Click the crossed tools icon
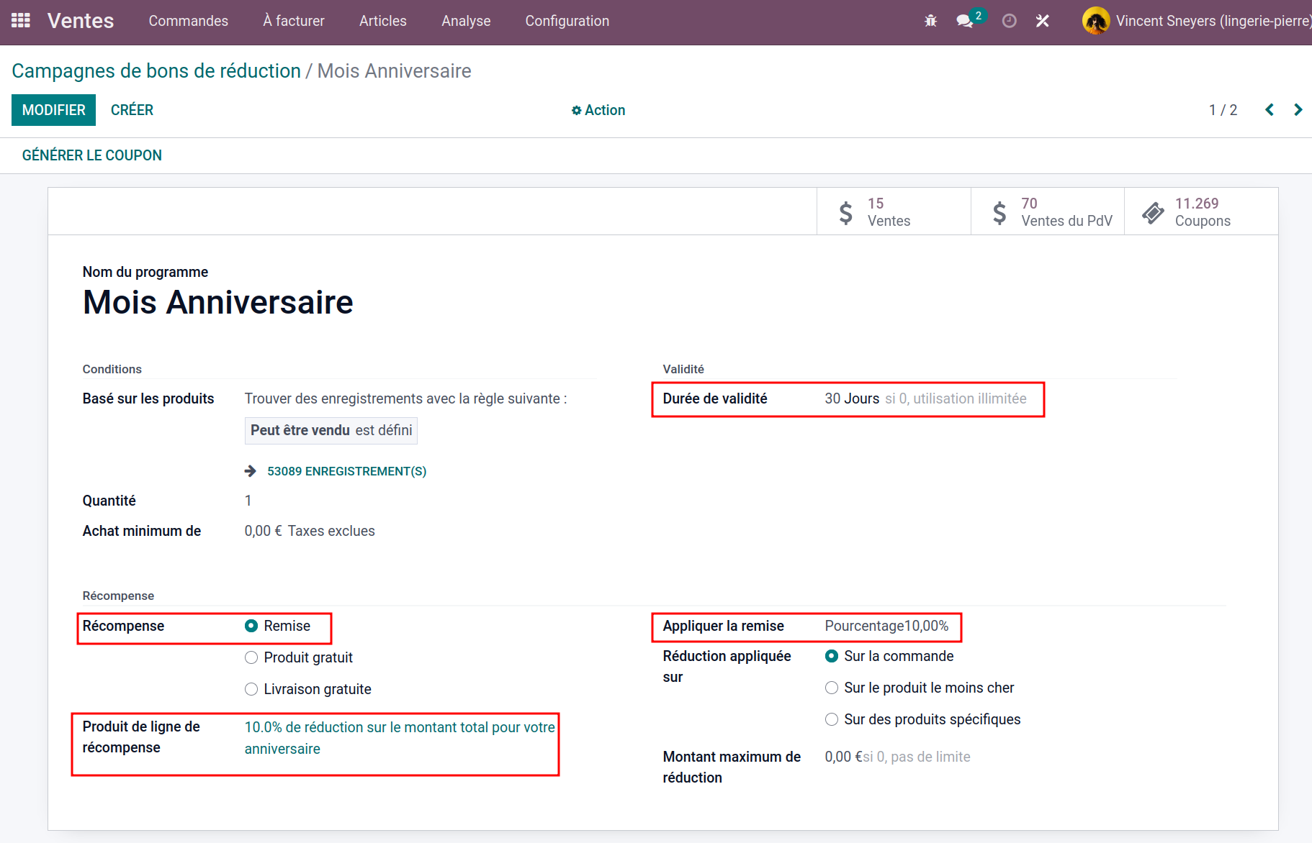Viewport: 1312px width, 843px height. (x=1042, y=21)
